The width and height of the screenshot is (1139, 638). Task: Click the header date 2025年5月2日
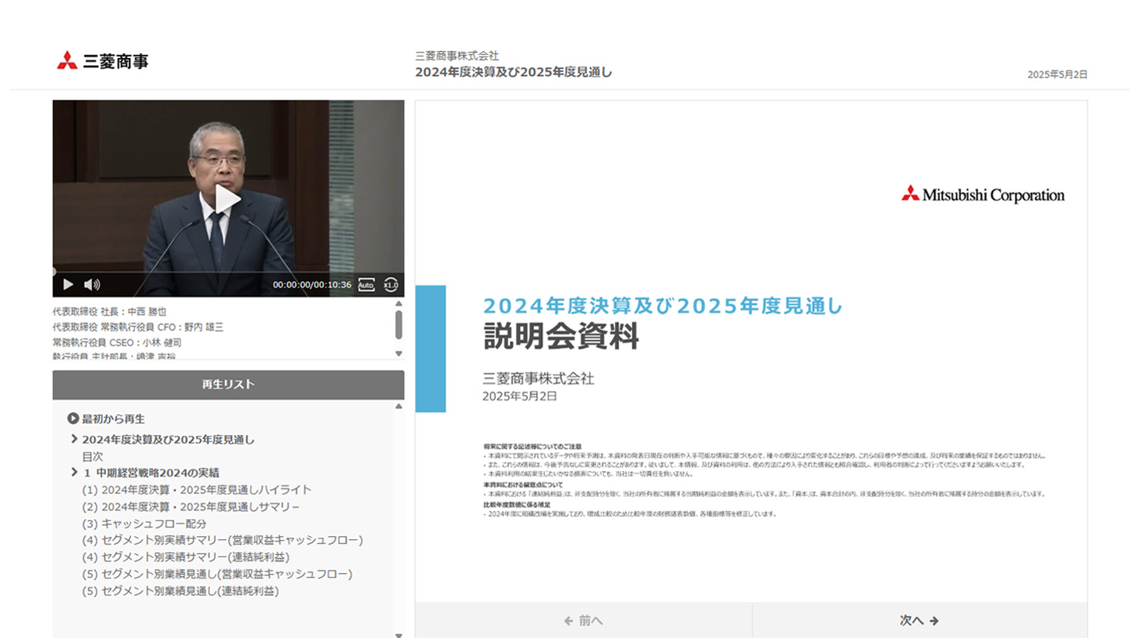pos(1057,74)
